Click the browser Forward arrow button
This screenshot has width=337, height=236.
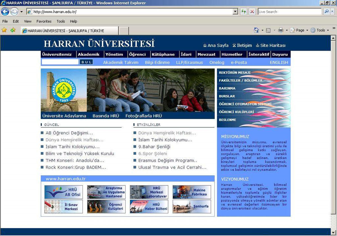pos(14,12)
